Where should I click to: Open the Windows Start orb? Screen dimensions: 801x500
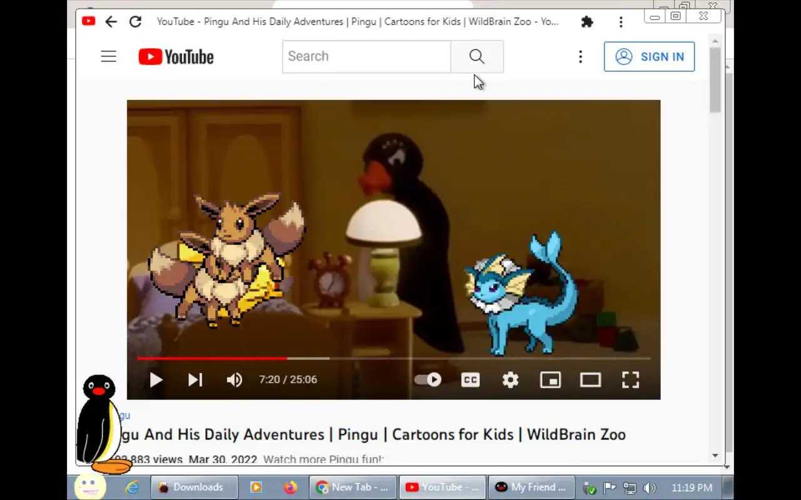[x=89, y=487]
